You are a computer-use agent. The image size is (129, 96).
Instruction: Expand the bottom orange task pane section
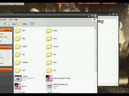point(10,70)
